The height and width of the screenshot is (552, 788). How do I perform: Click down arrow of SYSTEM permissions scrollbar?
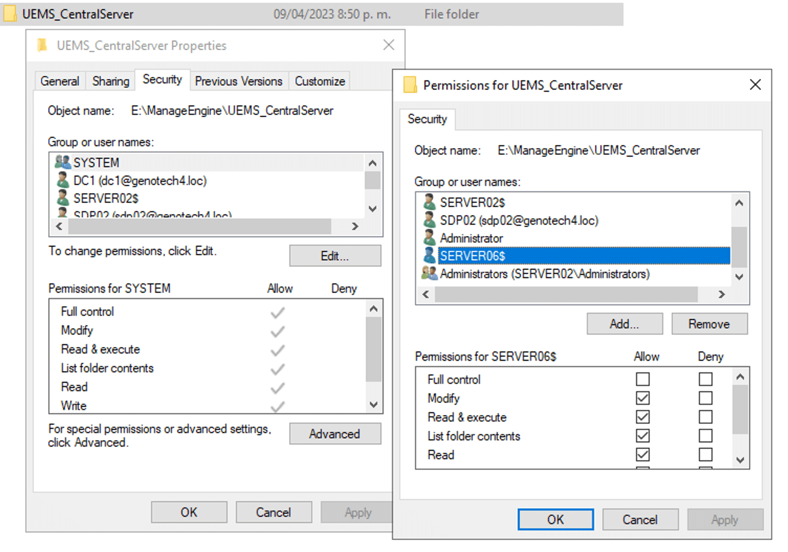[x=374, y=404]
